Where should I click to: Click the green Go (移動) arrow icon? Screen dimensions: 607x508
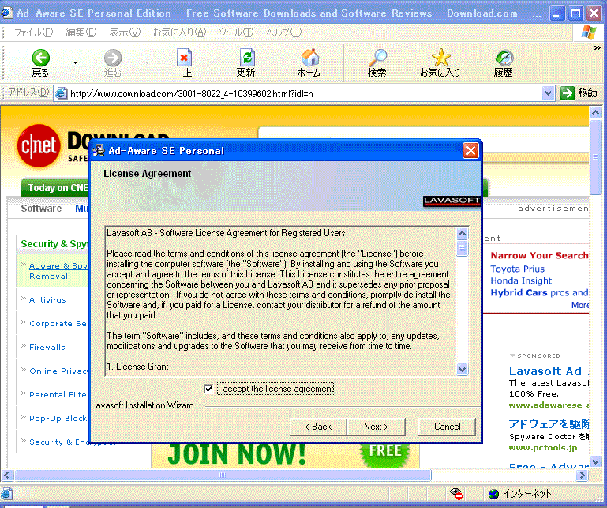point(567,93)
